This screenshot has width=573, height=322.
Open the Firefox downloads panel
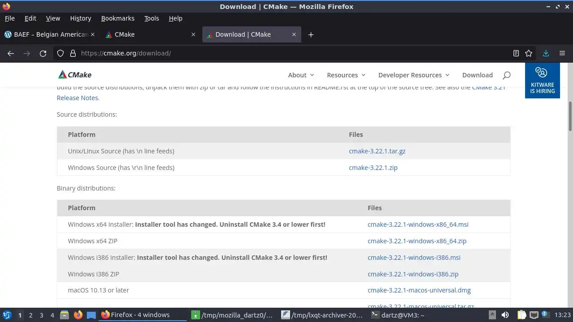point(546,53)
